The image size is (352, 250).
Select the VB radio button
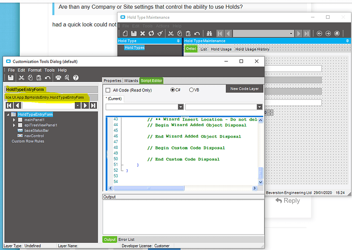191,90
